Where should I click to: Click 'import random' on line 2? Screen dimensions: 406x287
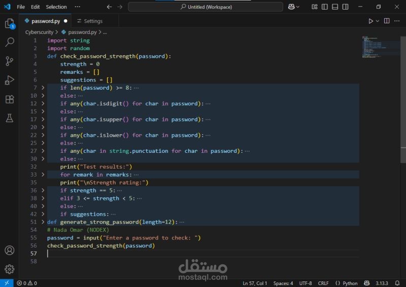[69, 48]
